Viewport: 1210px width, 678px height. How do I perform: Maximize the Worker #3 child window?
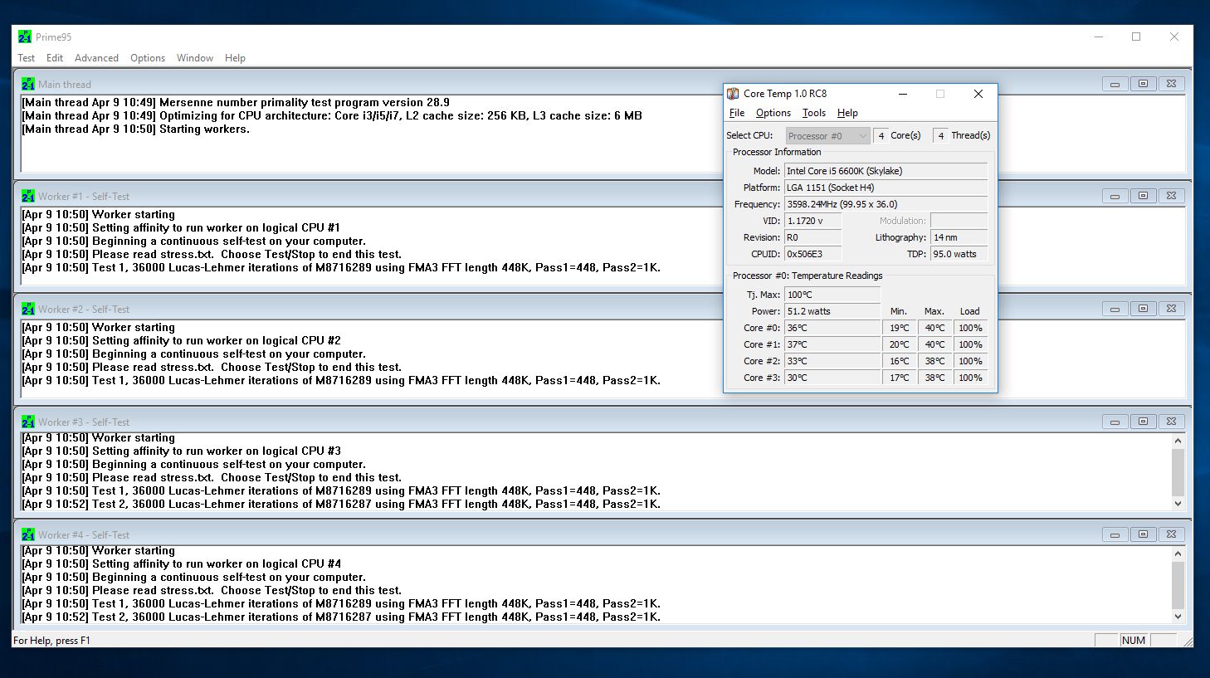(x=1143, y=422)
